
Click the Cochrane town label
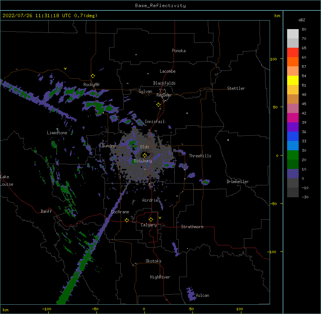pyautogui.click(x=120, y=212)
